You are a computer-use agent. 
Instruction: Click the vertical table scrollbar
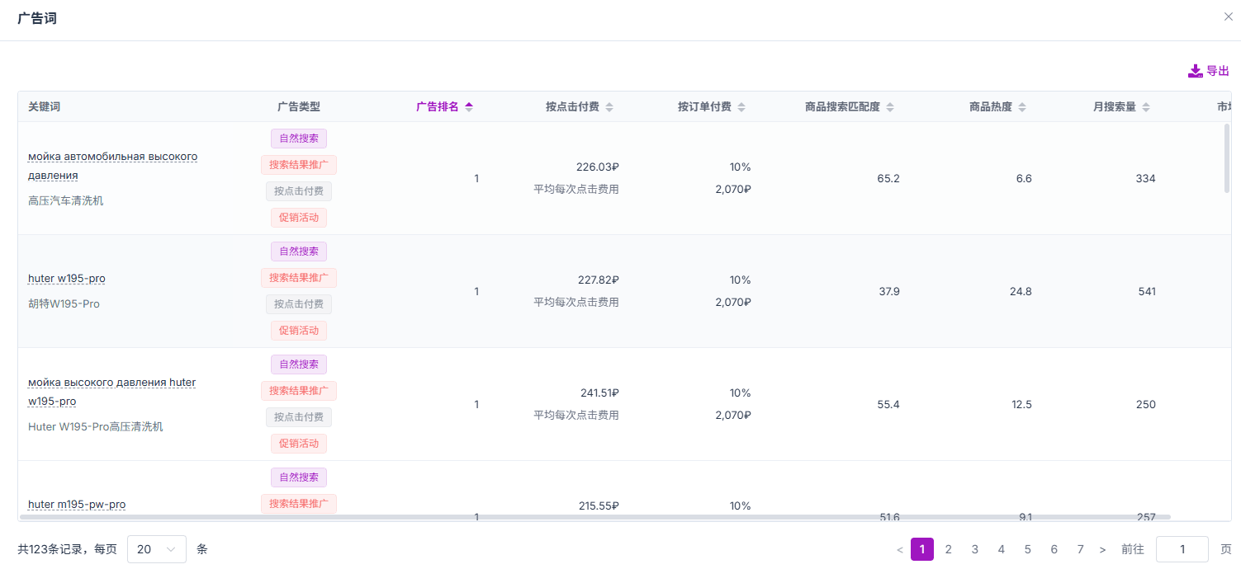pyautogui.click(x=1227, y=158)
